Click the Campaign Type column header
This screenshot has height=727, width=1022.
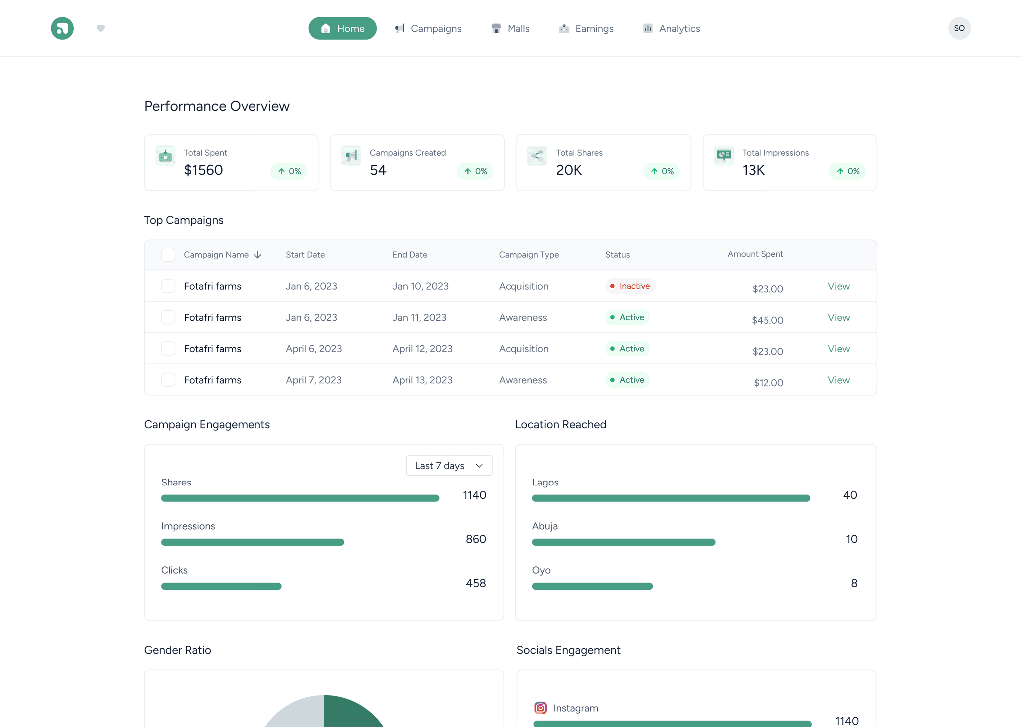[529, 255]
